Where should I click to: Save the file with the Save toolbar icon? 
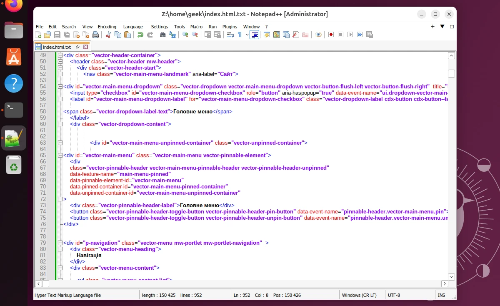pos(57,35)
